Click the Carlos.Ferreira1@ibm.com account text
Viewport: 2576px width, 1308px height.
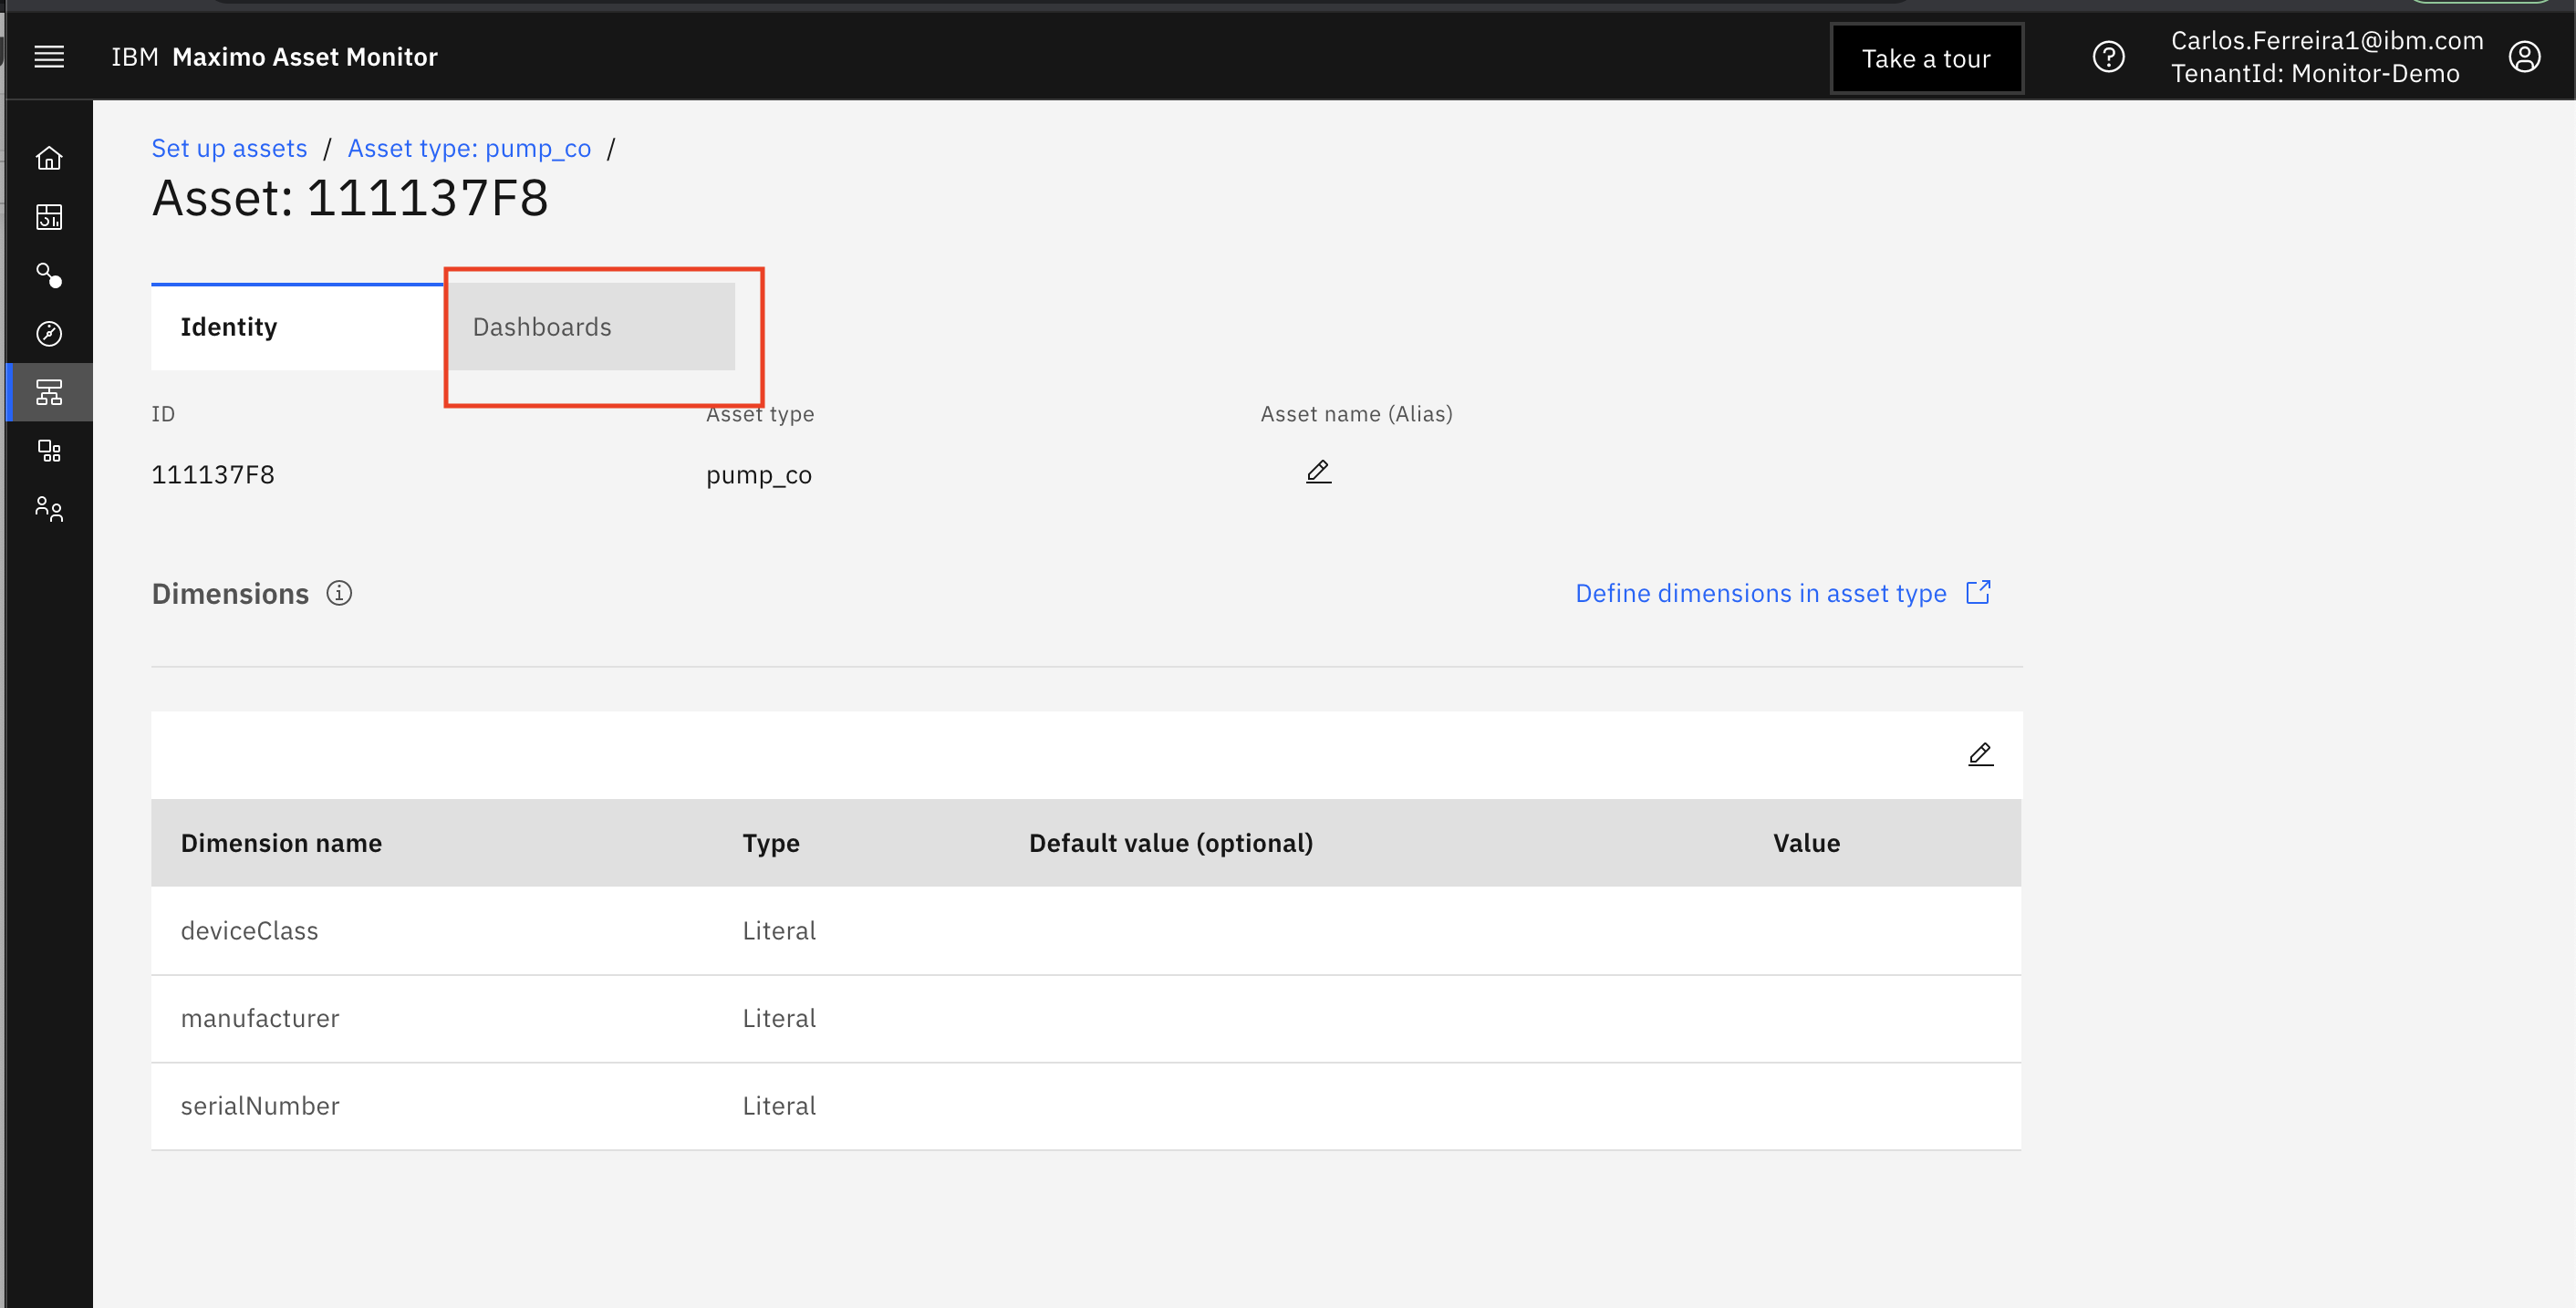pyautogui.click(x=2327, y=40)
